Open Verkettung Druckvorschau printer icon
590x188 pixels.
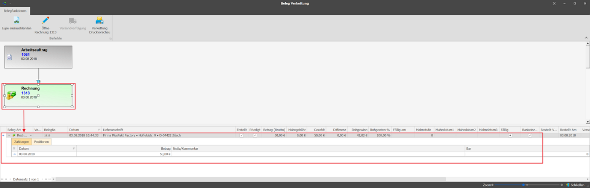(99, 20)
